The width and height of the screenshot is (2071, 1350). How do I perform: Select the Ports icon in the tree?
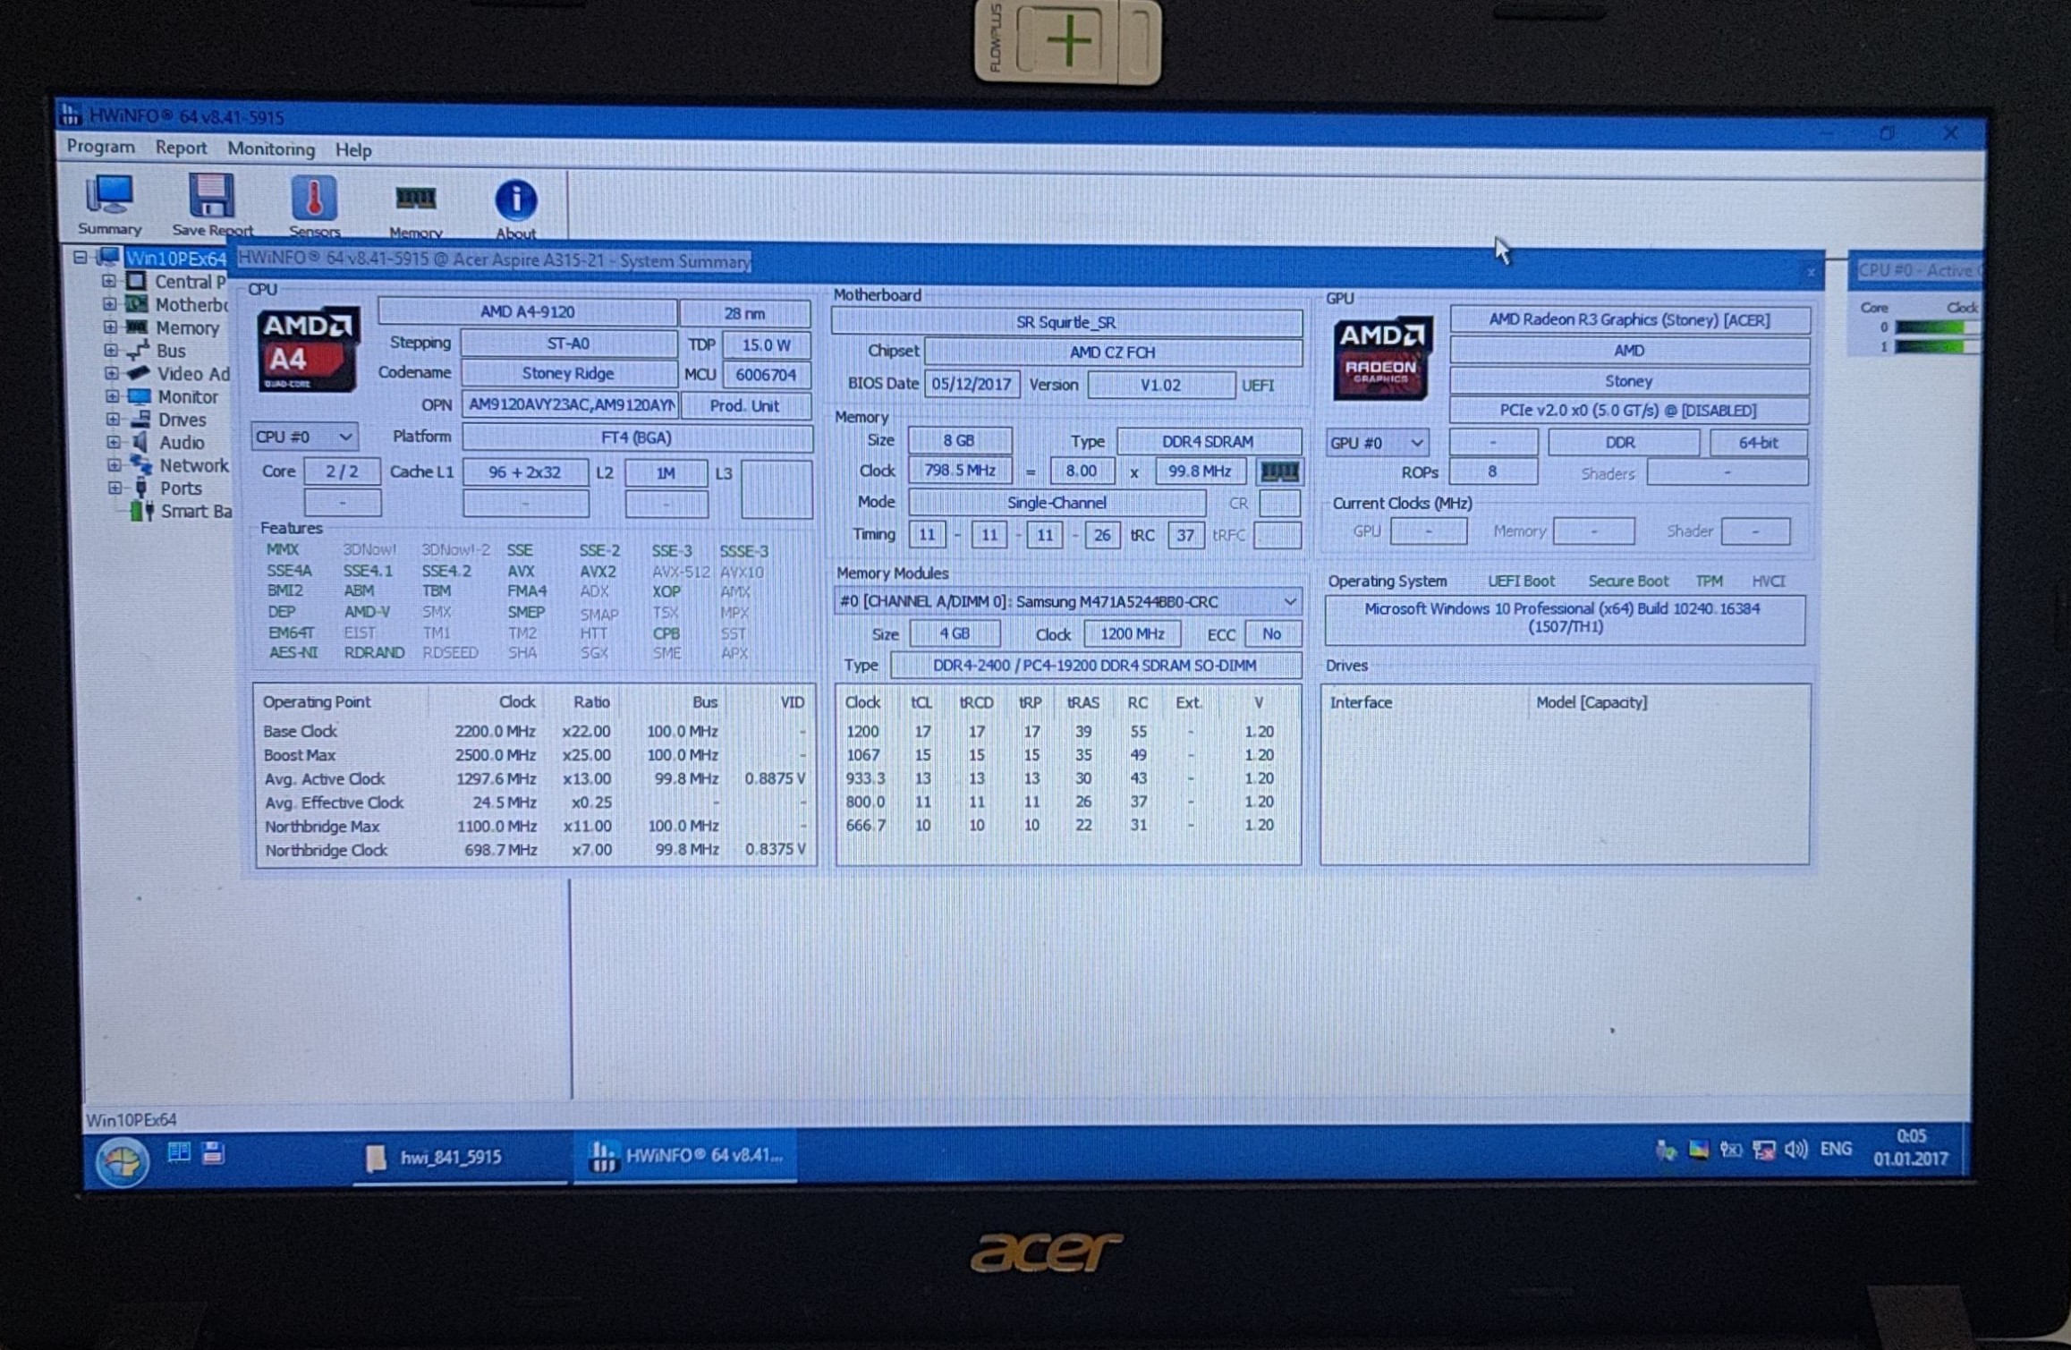[141, 488]
